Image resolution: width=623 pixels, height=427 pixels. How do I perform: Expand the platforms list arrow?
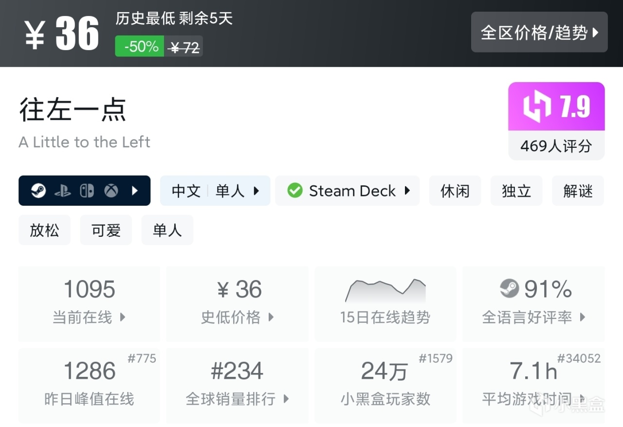[135, 191]
